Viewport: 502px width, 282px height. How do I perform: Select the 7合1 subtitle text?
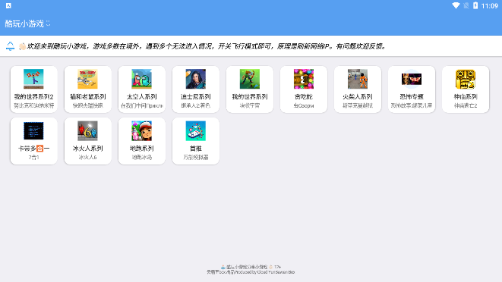tap(33, 158)
